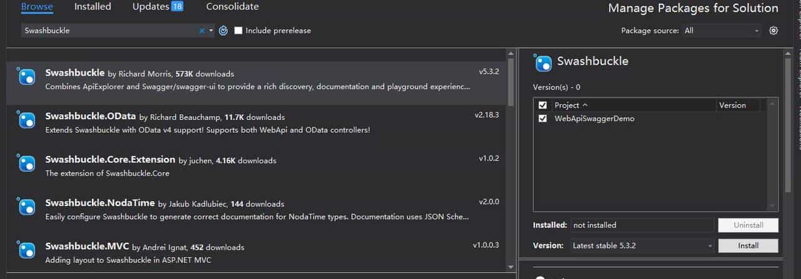Click the Version(s) - 0 label

556,87
